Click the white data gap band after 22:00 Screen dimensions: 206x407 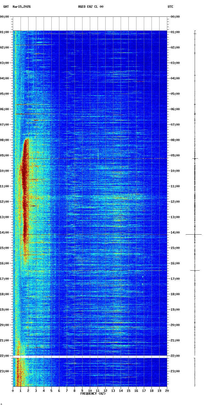point(90,357)
